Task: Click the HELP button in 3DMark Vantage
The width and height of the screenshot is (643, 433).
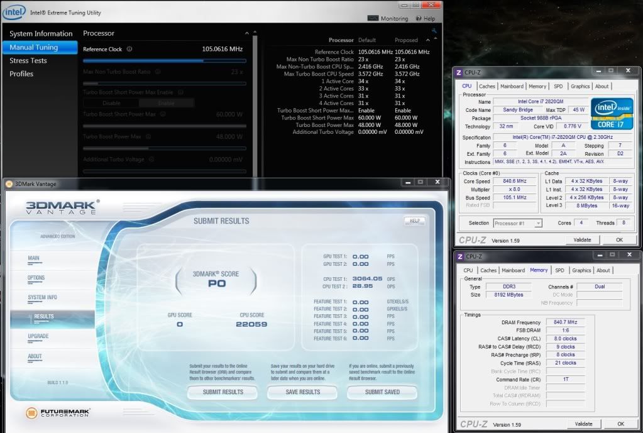Action: (415, 221)
